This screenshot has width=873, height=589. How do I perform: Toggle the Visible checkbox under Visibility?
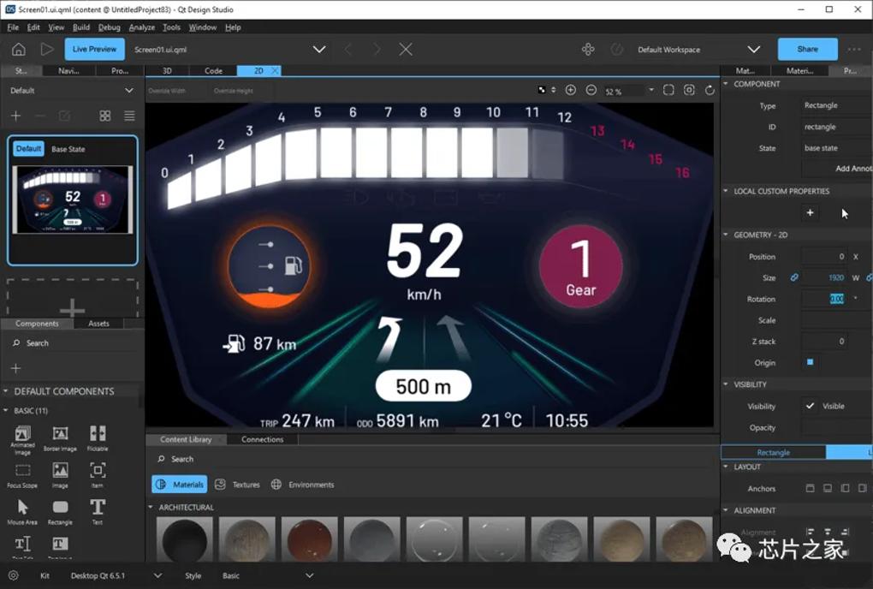coord(810,406)
